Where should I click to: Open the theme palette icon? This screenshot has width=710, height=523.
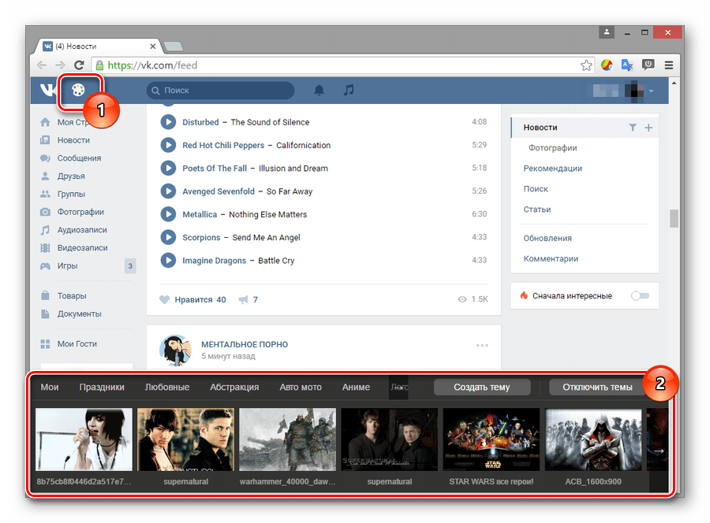78,90
